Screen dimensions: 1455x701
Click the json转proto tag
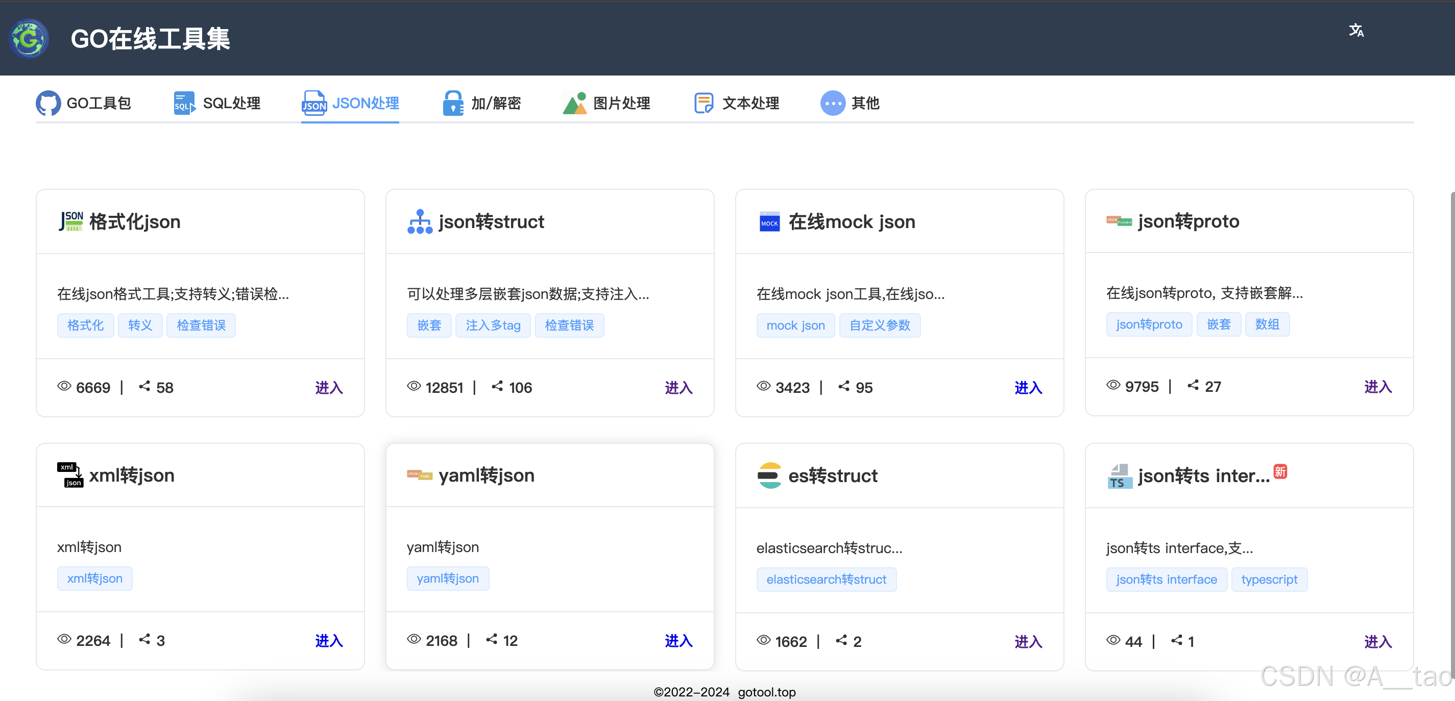[x=1149, y=324]
